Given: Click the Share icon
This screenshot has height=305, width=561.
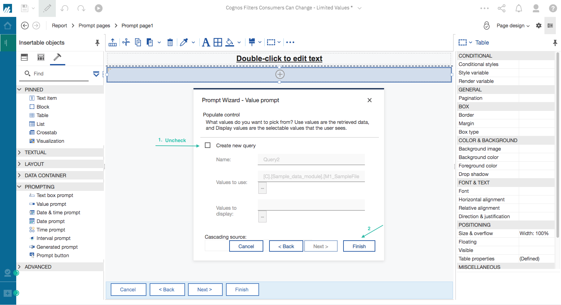Looking at the screenshot, I should coord(502,8).
